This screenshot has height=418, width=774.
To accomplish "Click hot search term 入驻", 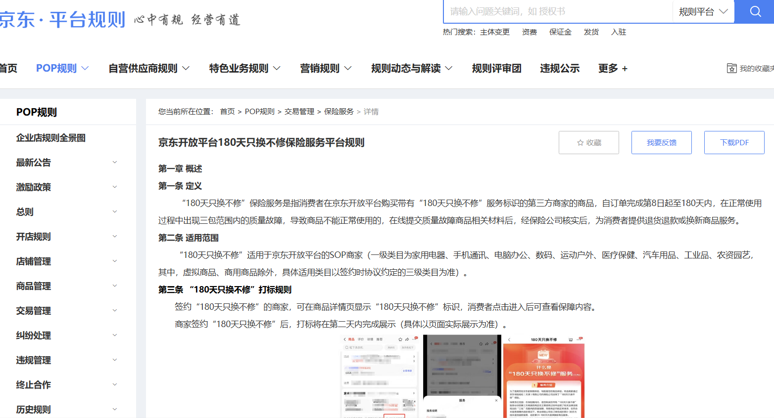I will pyautogui.click(x=619, y=32).
